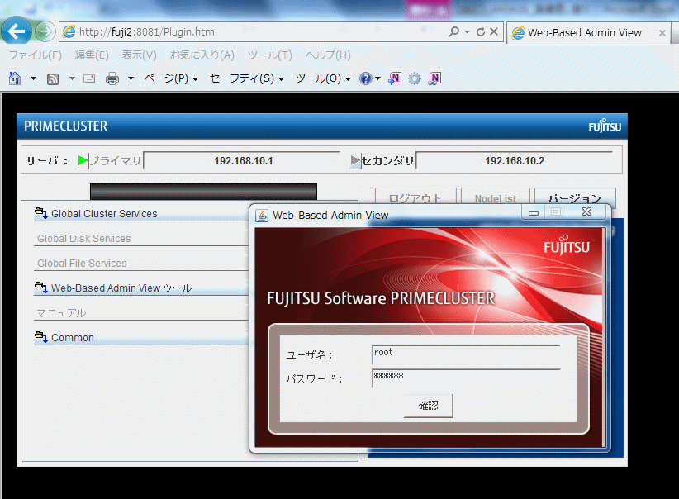Click the Send to OneNote icon
679x499 pixels.
click(395, 78)
